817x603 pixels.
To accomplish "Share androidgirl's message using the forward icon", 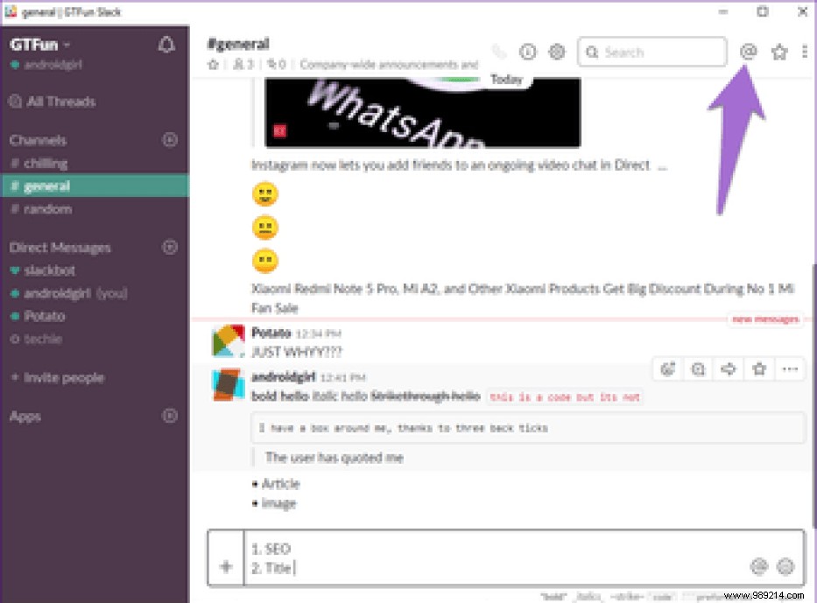I will pos(728,369).
